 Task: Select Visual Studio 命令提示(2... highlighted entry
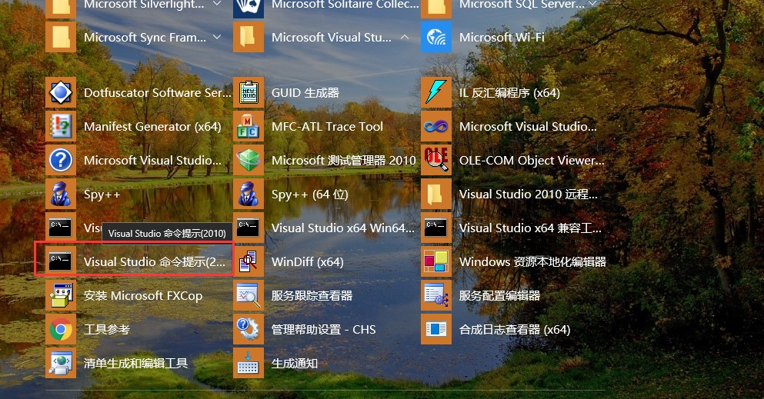click(134, 259)
